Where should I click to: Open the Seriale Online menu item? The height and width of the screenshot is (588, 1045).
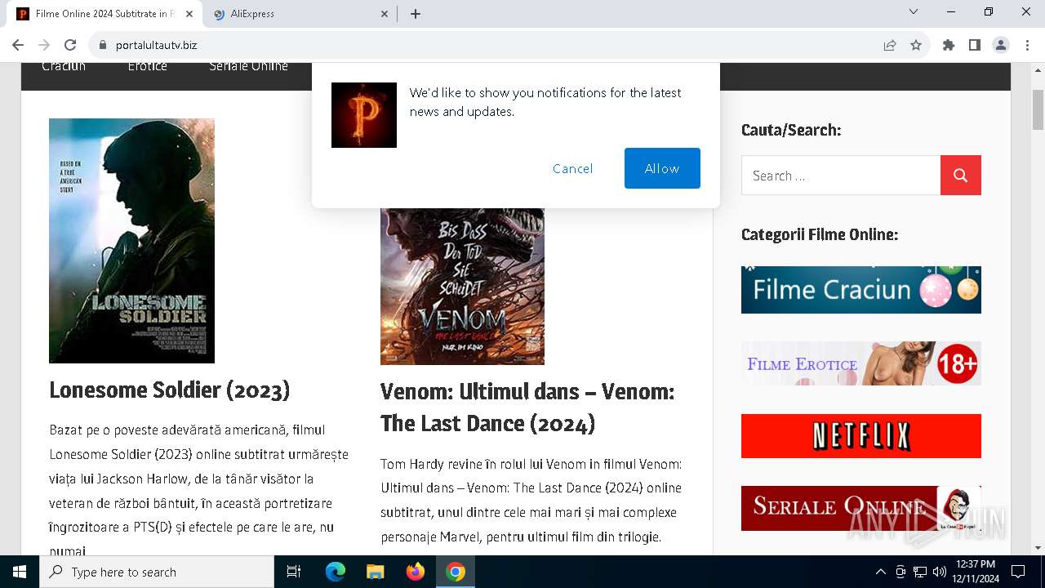tap(248, 66)
